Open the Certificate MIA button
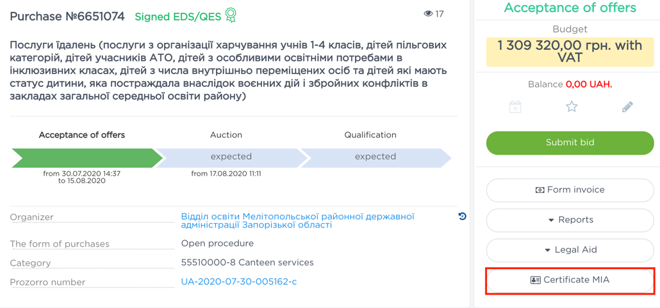 point(570,280)
